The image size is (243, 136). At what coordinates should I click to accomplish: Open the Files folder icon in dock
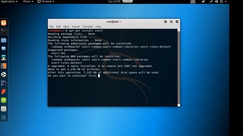pos(3,40)
